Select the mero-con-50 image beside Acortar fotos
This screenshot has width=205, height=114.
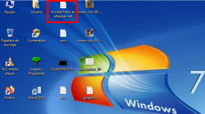tap(89, 4)
